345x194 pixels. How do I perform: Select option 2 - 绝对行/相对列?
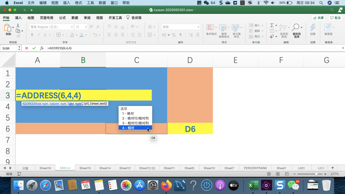135,118
